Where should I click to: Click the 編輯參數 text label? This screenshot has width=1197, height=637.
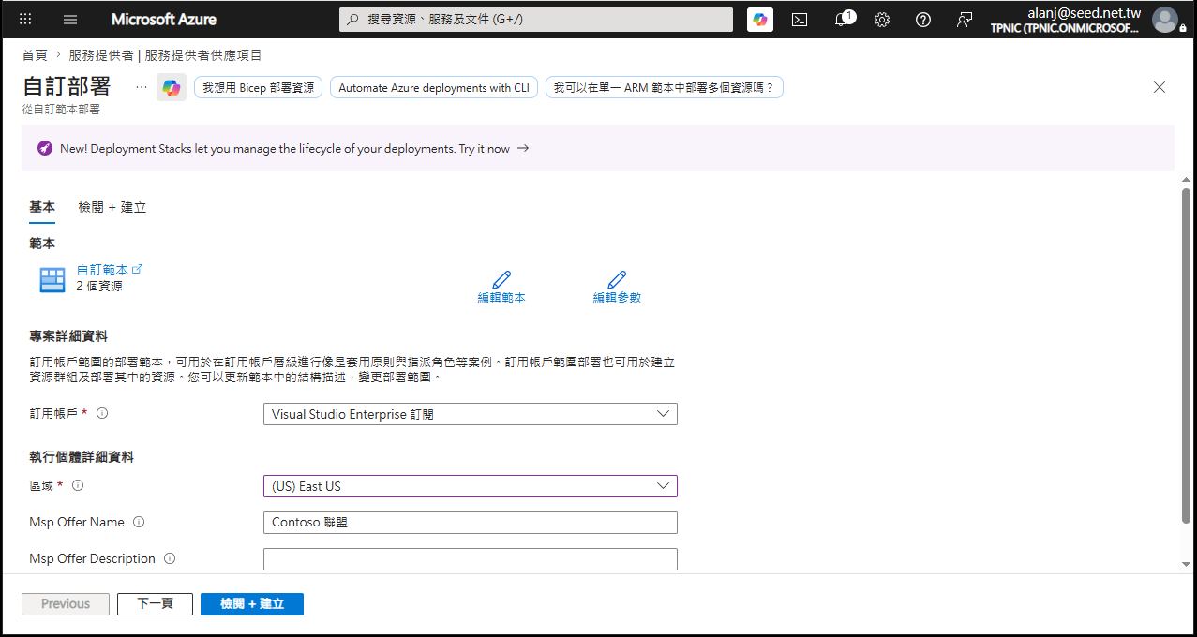617,298
